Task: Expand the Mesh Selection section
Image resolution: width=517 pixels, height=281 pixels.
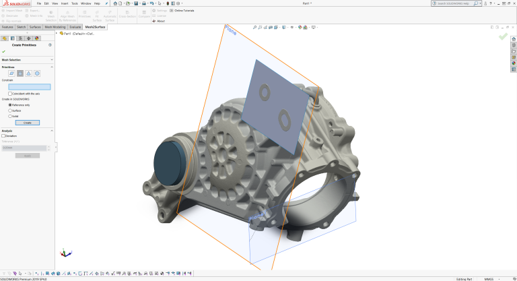Action: 52,59
